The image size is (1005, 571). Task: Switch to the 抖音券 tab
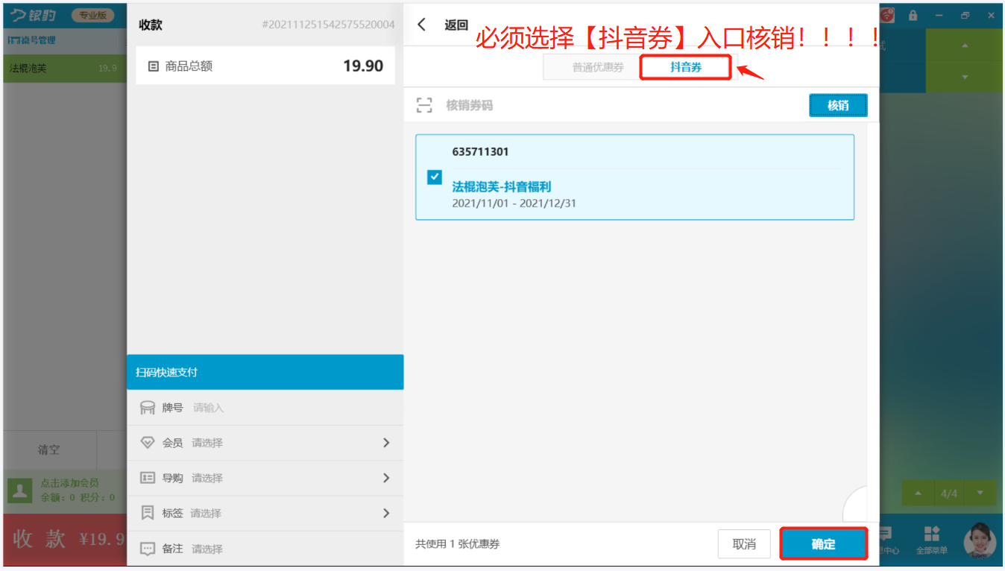(685, 67)
